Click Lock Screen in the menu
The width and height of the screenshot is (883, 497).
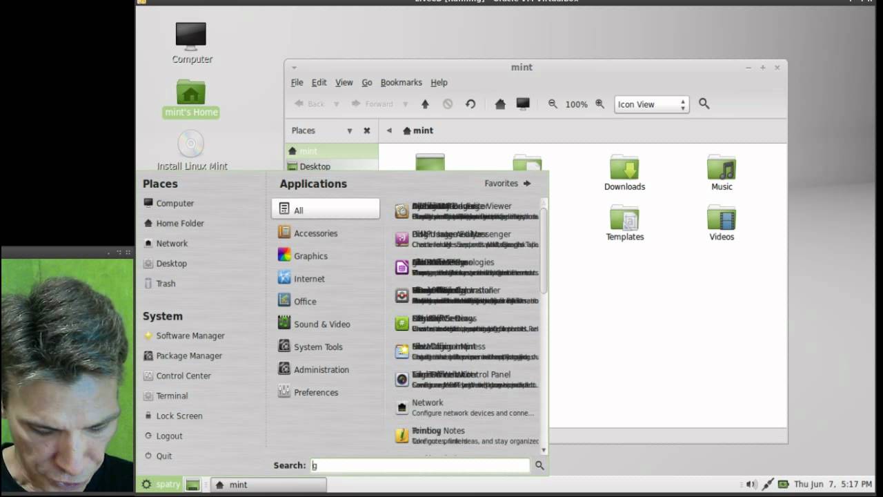tap(173, 416)
